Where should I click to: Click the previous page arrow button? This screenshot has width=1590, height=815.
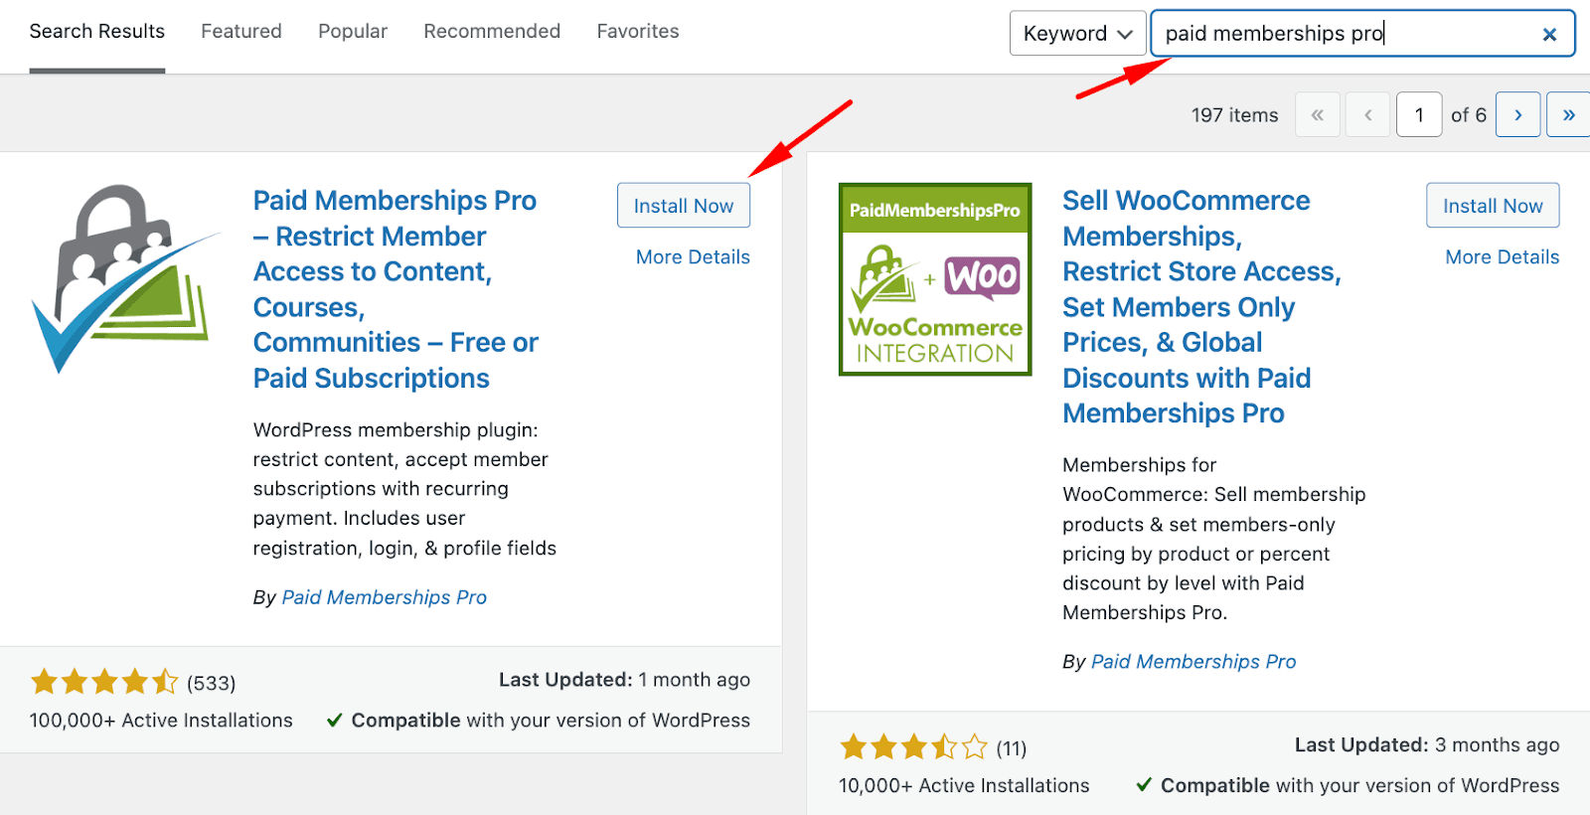coord(1367,115)
